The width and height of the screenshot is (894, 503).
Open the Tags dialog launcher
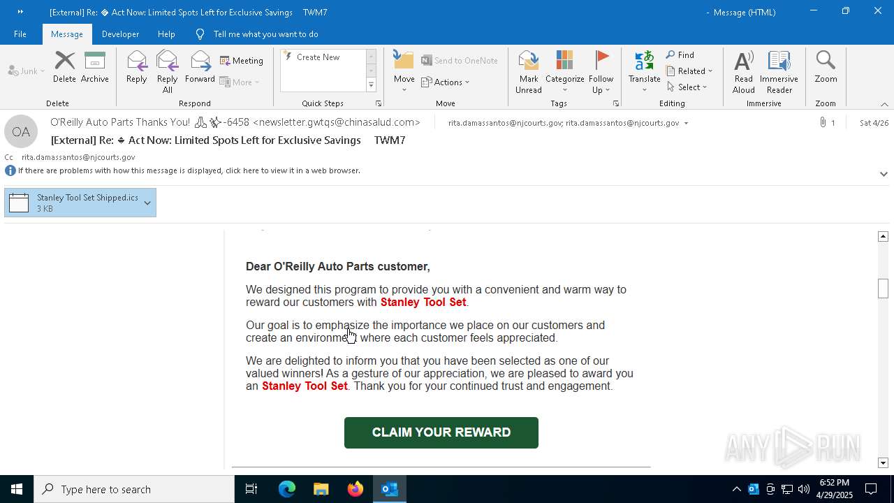616,103
